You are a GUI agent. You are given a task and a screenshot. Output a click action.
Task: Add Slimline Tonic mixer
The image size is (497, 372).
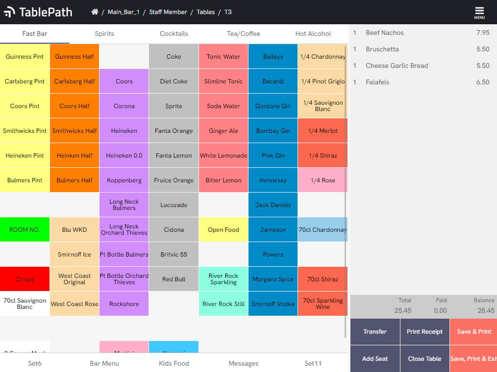[223, 81]
